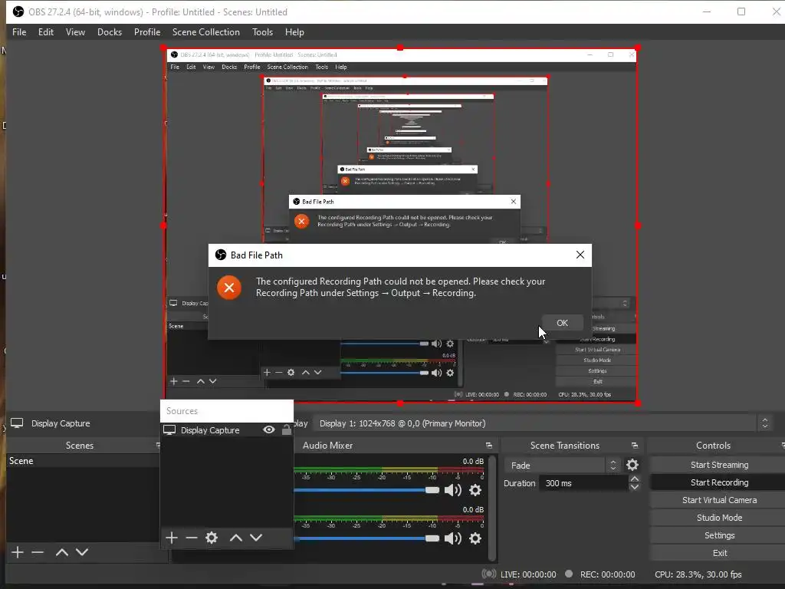Open Display 1 monitor selection dropdown
Screen dimensions: 785x589
coord(544,423)
